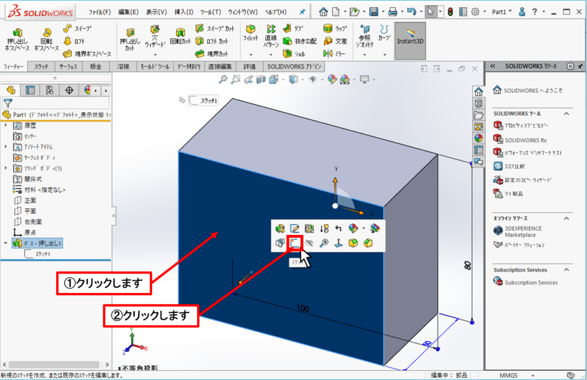Click the 断面表示 icon in the view toolbar
Image resolution: width=587 pixels, height=380 pixels.
click(x=261, y=79)
